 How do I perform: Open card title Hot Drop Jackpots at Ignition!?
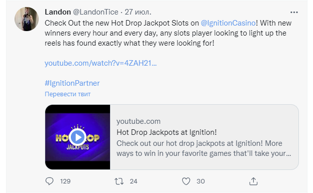[167, 132]
